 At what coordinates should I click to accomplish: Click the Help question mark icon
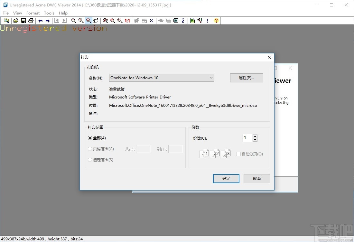[x=216, y=20]
